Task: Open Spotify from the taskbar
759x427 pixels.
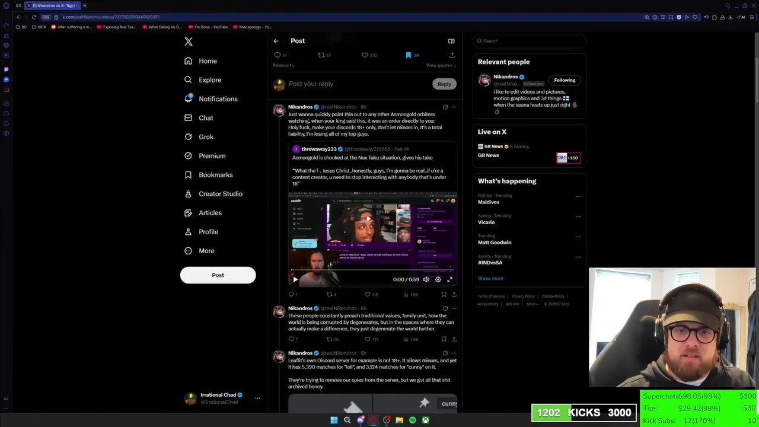Action: click(413, 420)
